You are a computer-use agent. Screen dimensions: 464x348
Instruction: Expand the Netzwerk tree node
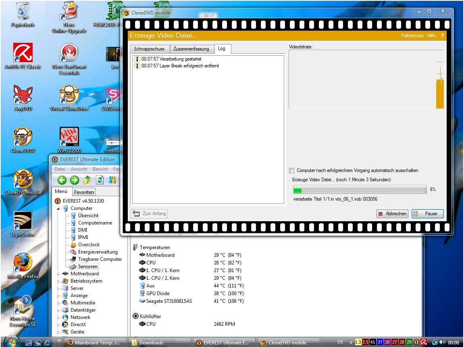click(x=58, y=318)
